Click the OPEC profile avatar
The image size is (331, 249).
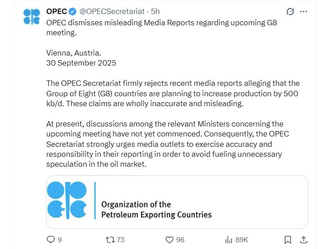[32, 16]
